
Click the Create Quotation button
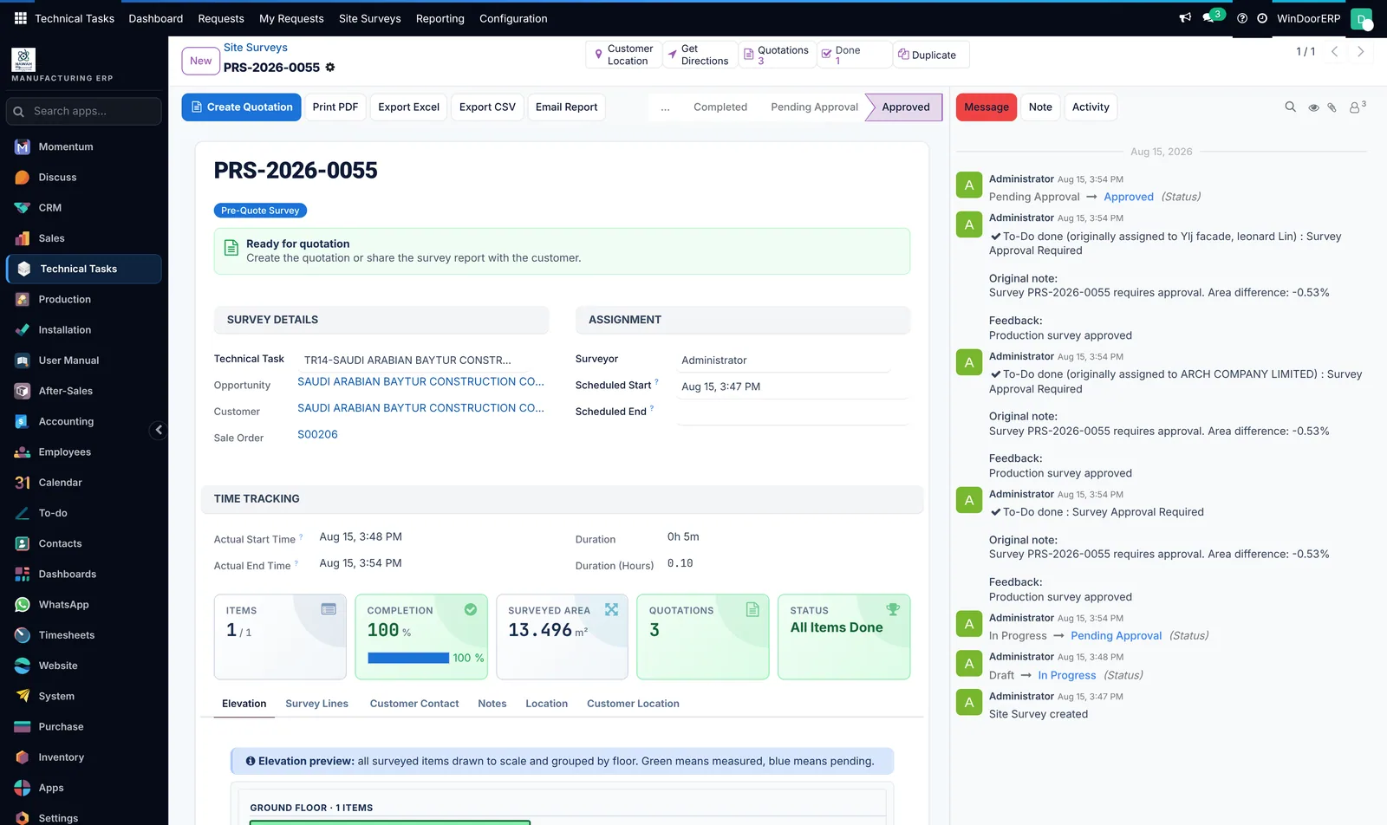(x=241, y=107)
